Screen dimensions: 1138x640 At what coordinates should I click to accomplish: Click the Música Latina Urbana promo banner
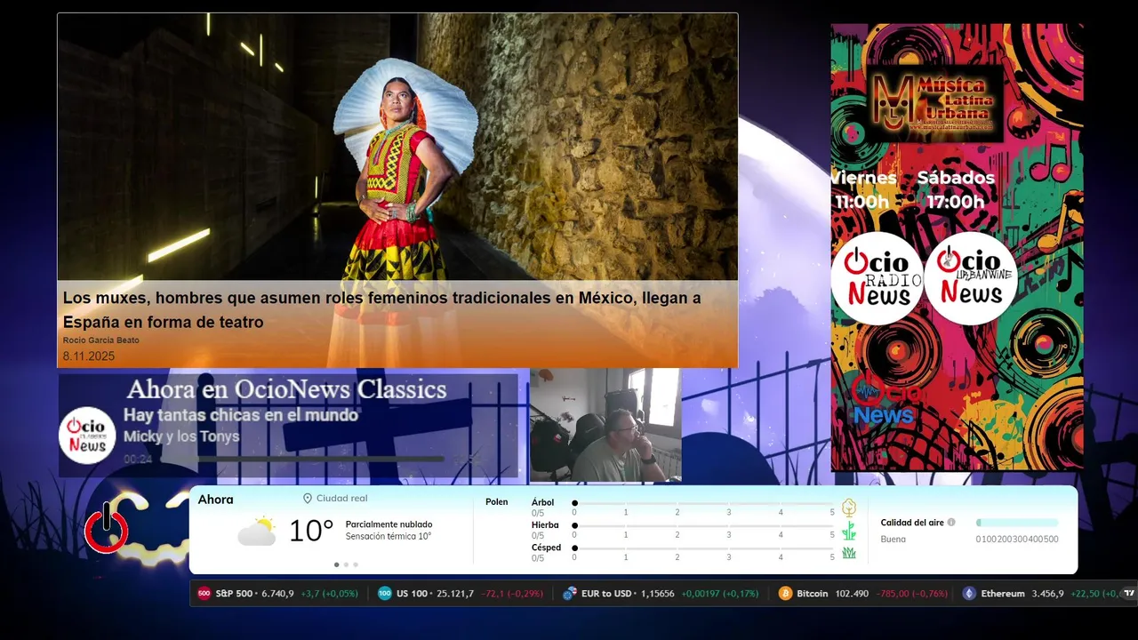coord(958,247)
